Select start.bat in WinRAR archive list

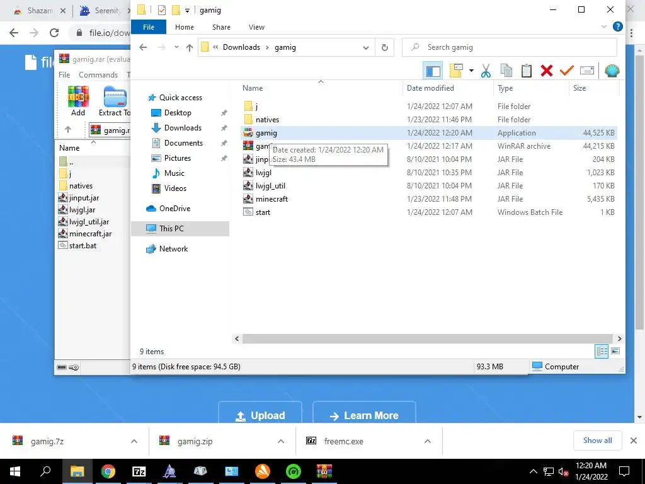(83, 246)
